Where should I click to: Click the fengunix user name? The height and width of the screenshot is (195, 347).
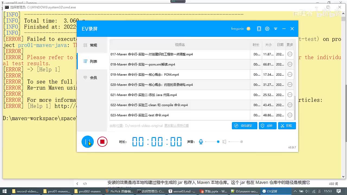[237, 29]
